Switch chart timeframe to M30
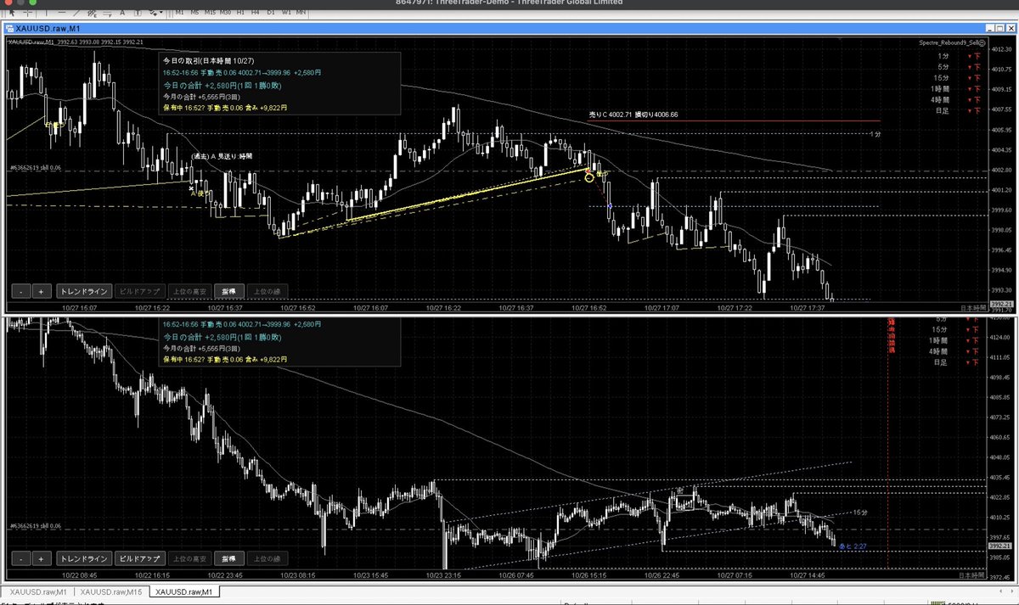The width and height of the screenshot is (1019, 605). tap(225, 13)
